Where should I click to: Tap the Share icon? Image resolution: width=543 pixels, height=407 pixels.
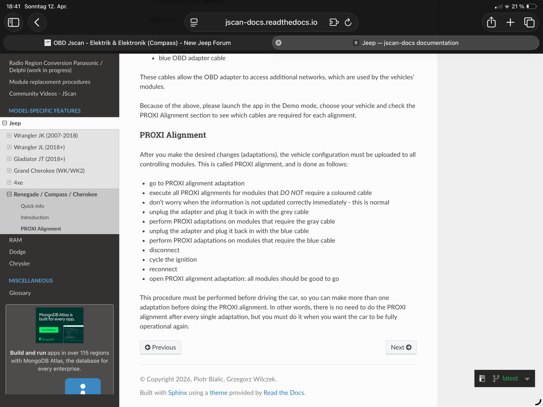point(491,22)
